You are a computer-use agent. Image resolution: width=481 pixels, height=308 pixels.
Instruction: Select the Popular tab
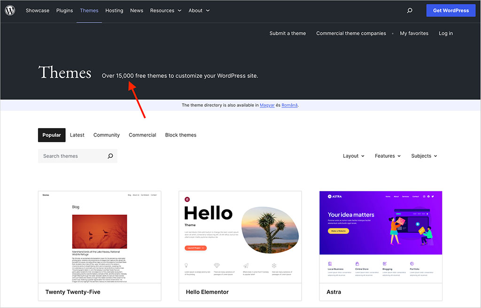[52, 135]
